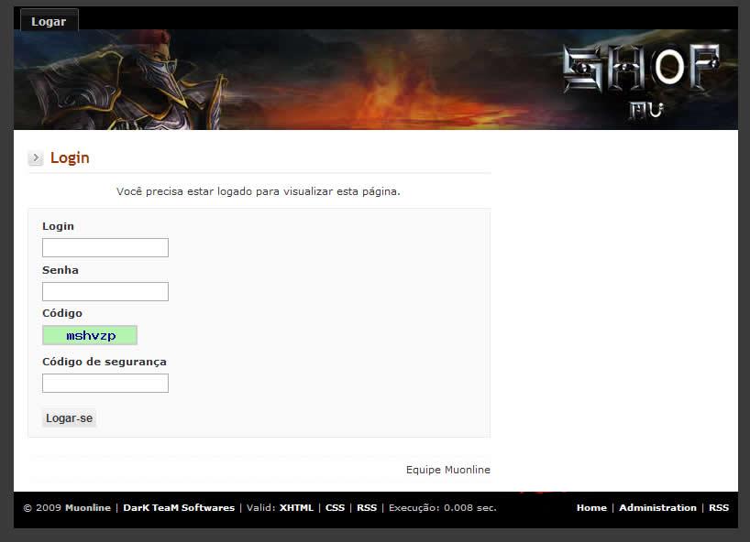
Task: Open the RSS link after CSS
Action: point(367,507)
